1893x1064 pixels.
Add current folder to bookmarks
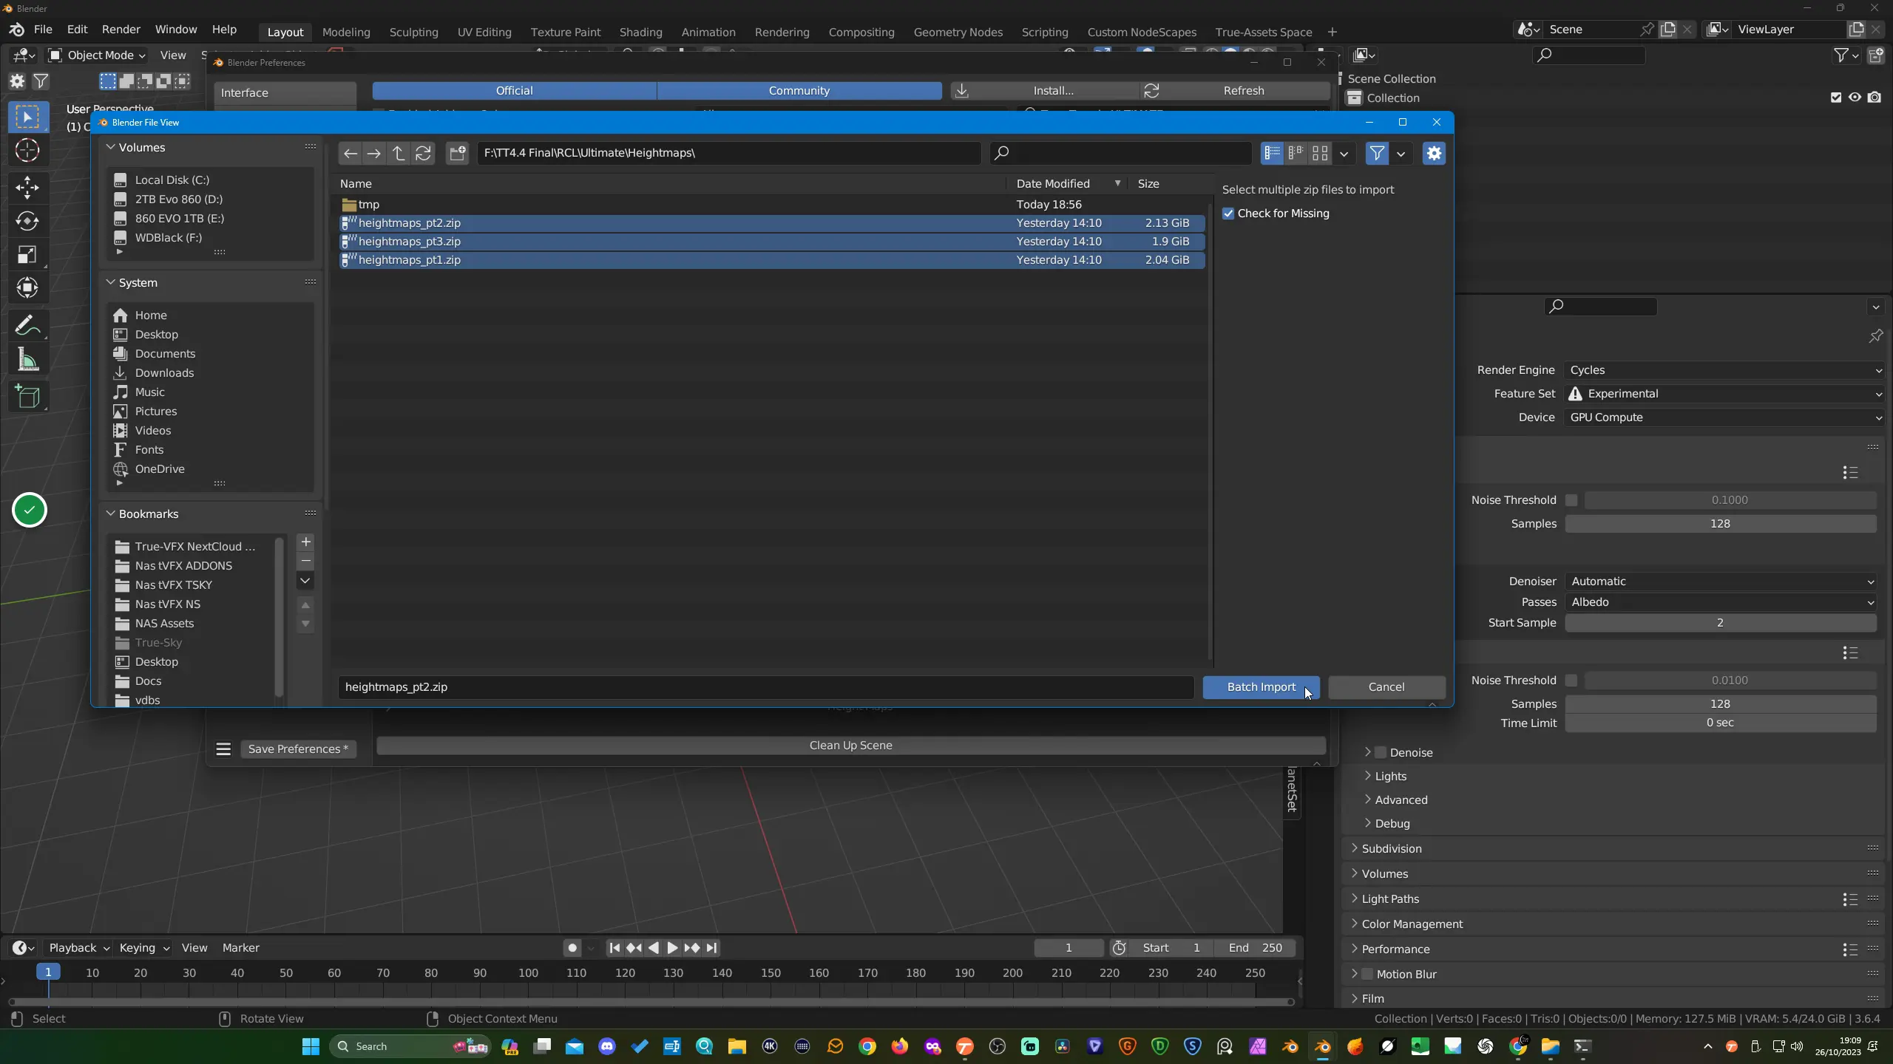point(305,542)
